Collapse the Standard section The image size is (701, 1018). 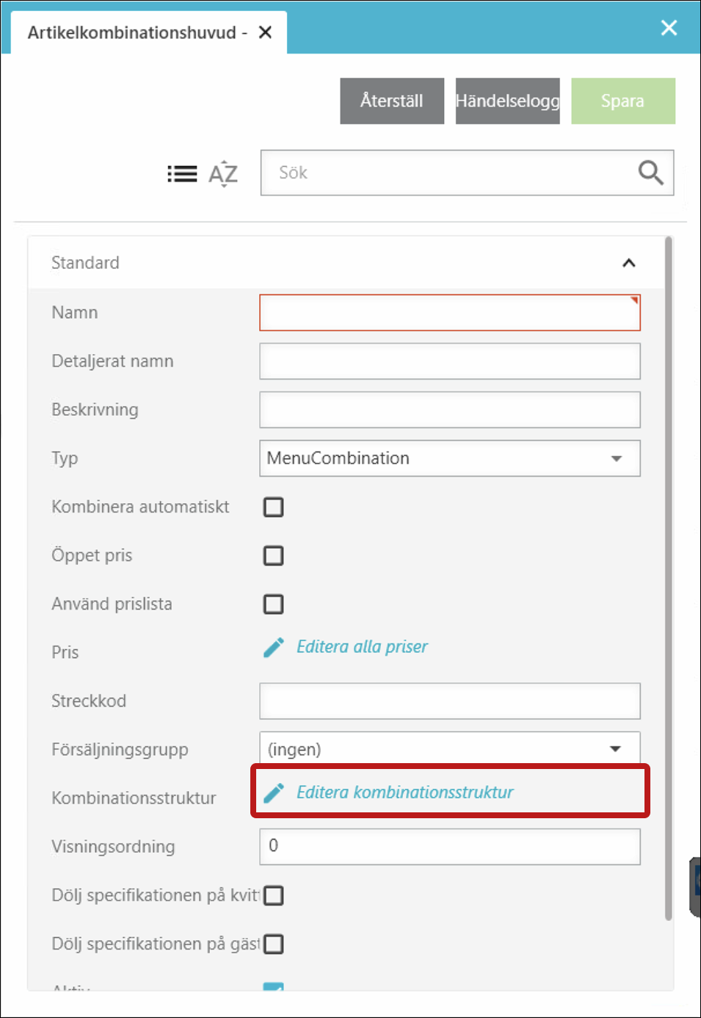pyautogui.click(x=628, y=263)
